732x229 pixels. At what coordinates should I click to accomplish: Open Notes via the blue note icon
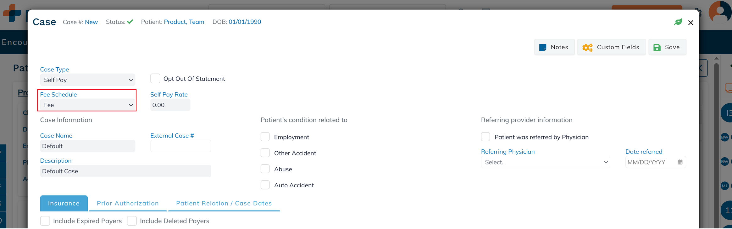pos(543,47)
